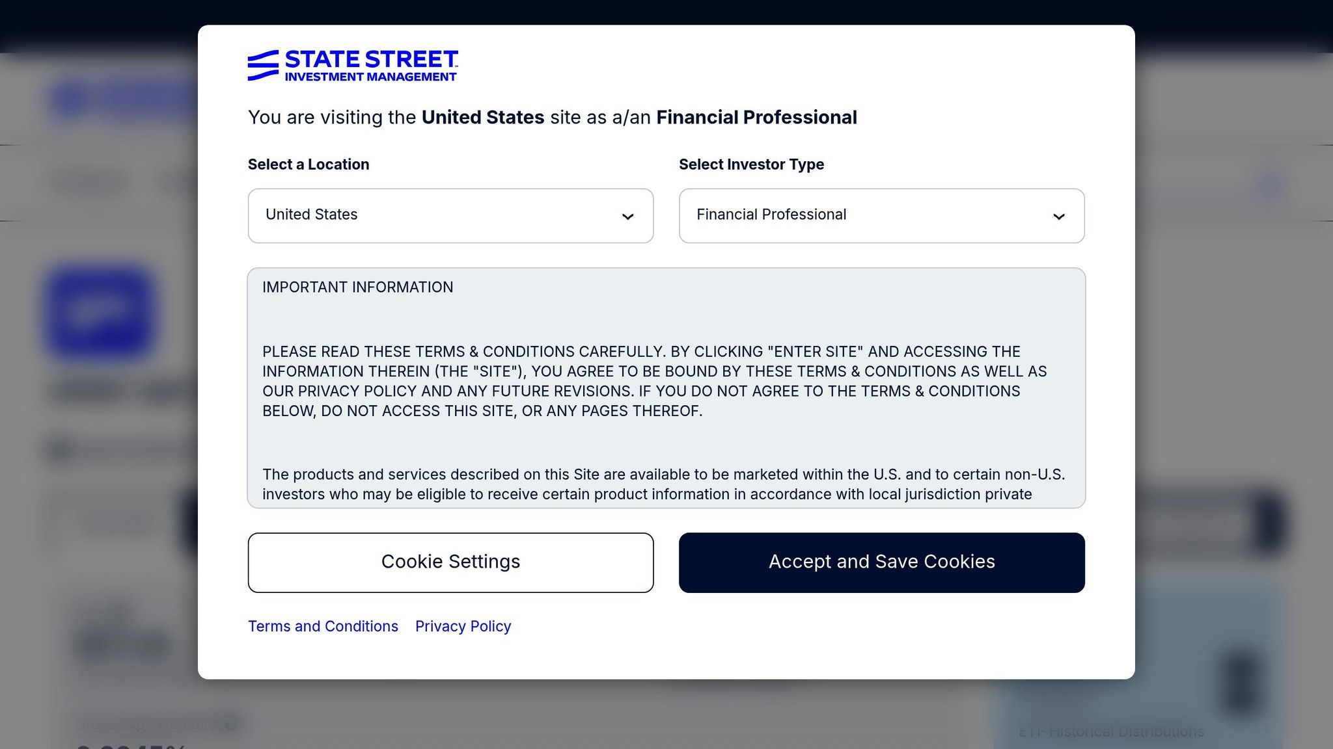Select the Financial Professional investor value
The height and width of the screenshot is (749, 1333).
click(x=771, y=215)
